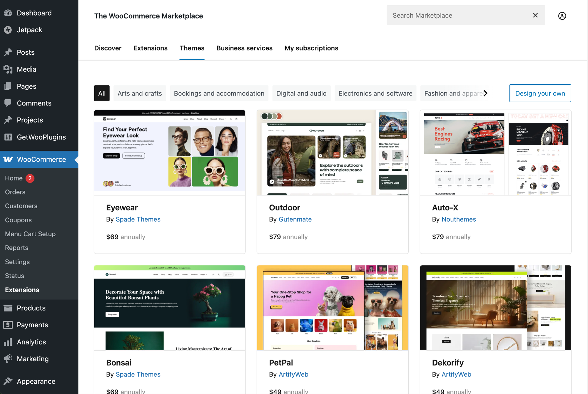Click the GetWooPlugins icon

[x=8, y=137]
